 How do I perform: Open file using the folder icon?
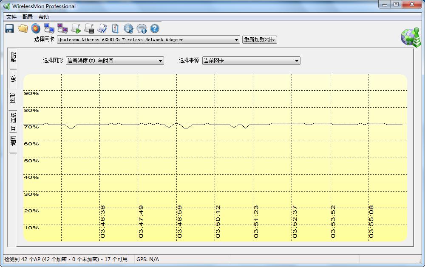coord(23,28)
